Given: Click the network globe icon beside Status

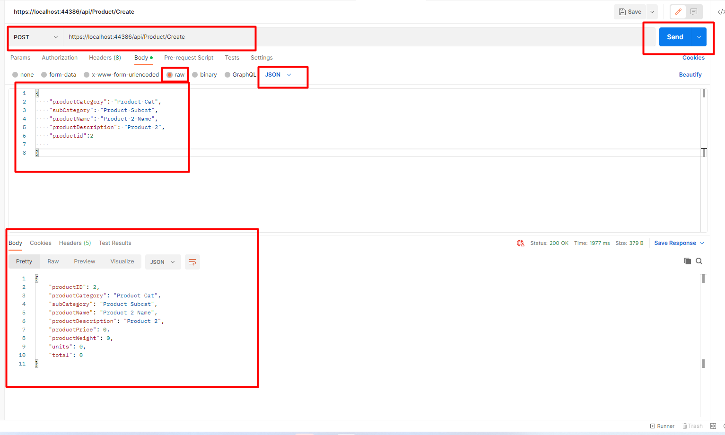Looking at the screenshot, I should pos(521,243).
